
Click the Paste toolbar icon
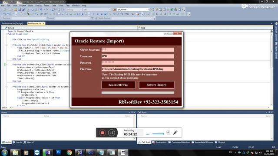click(36, 10)
